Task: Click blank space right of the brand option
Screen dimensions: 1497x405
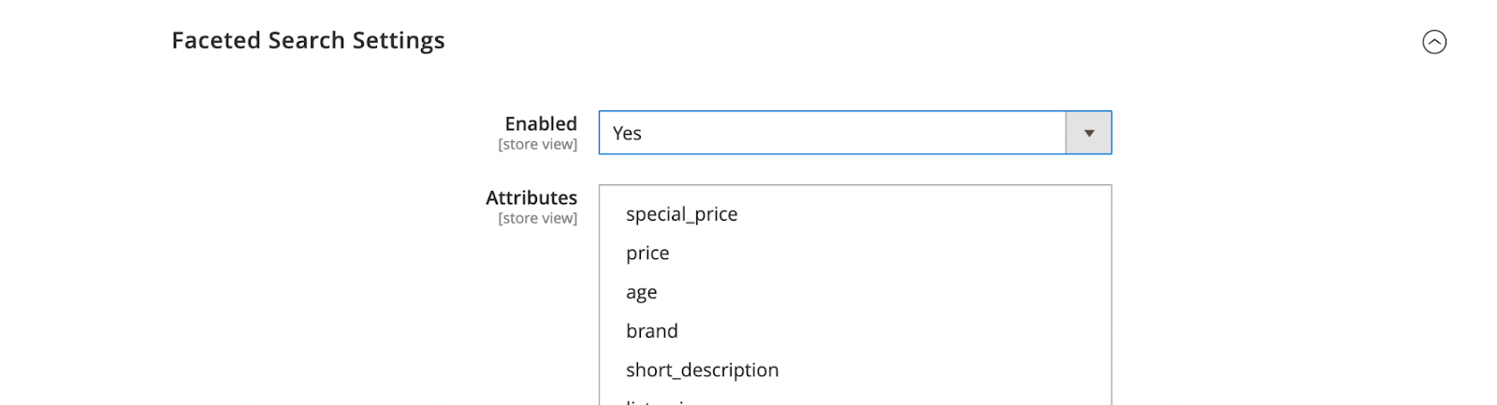Action: click(889, 331)
